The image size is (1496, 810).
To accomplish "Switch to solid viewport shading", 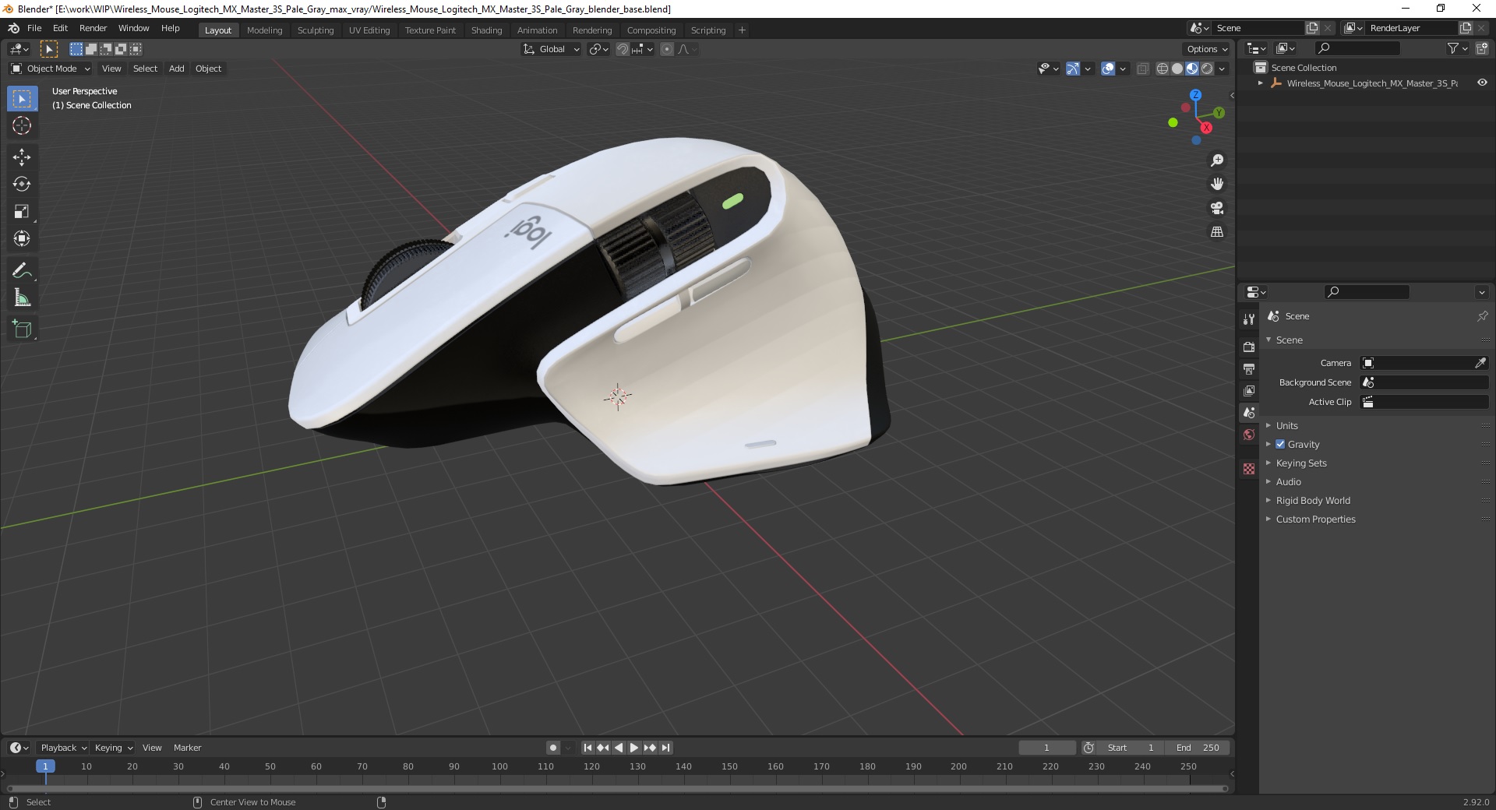I will pos(1177,69).
